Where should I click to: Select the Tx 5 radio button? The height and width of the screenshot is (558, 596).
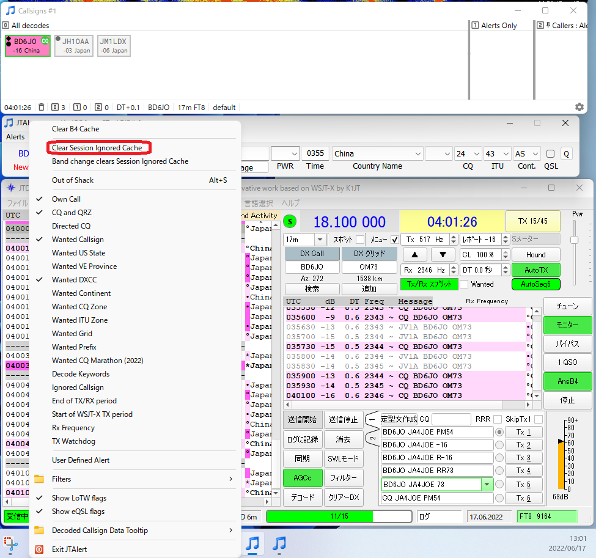pyautogui.click(x=499, y=484)
